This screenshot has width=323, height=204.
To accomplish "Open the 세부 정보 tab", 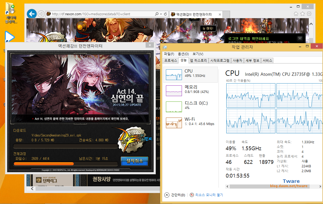I will click(x=252, y=61).
